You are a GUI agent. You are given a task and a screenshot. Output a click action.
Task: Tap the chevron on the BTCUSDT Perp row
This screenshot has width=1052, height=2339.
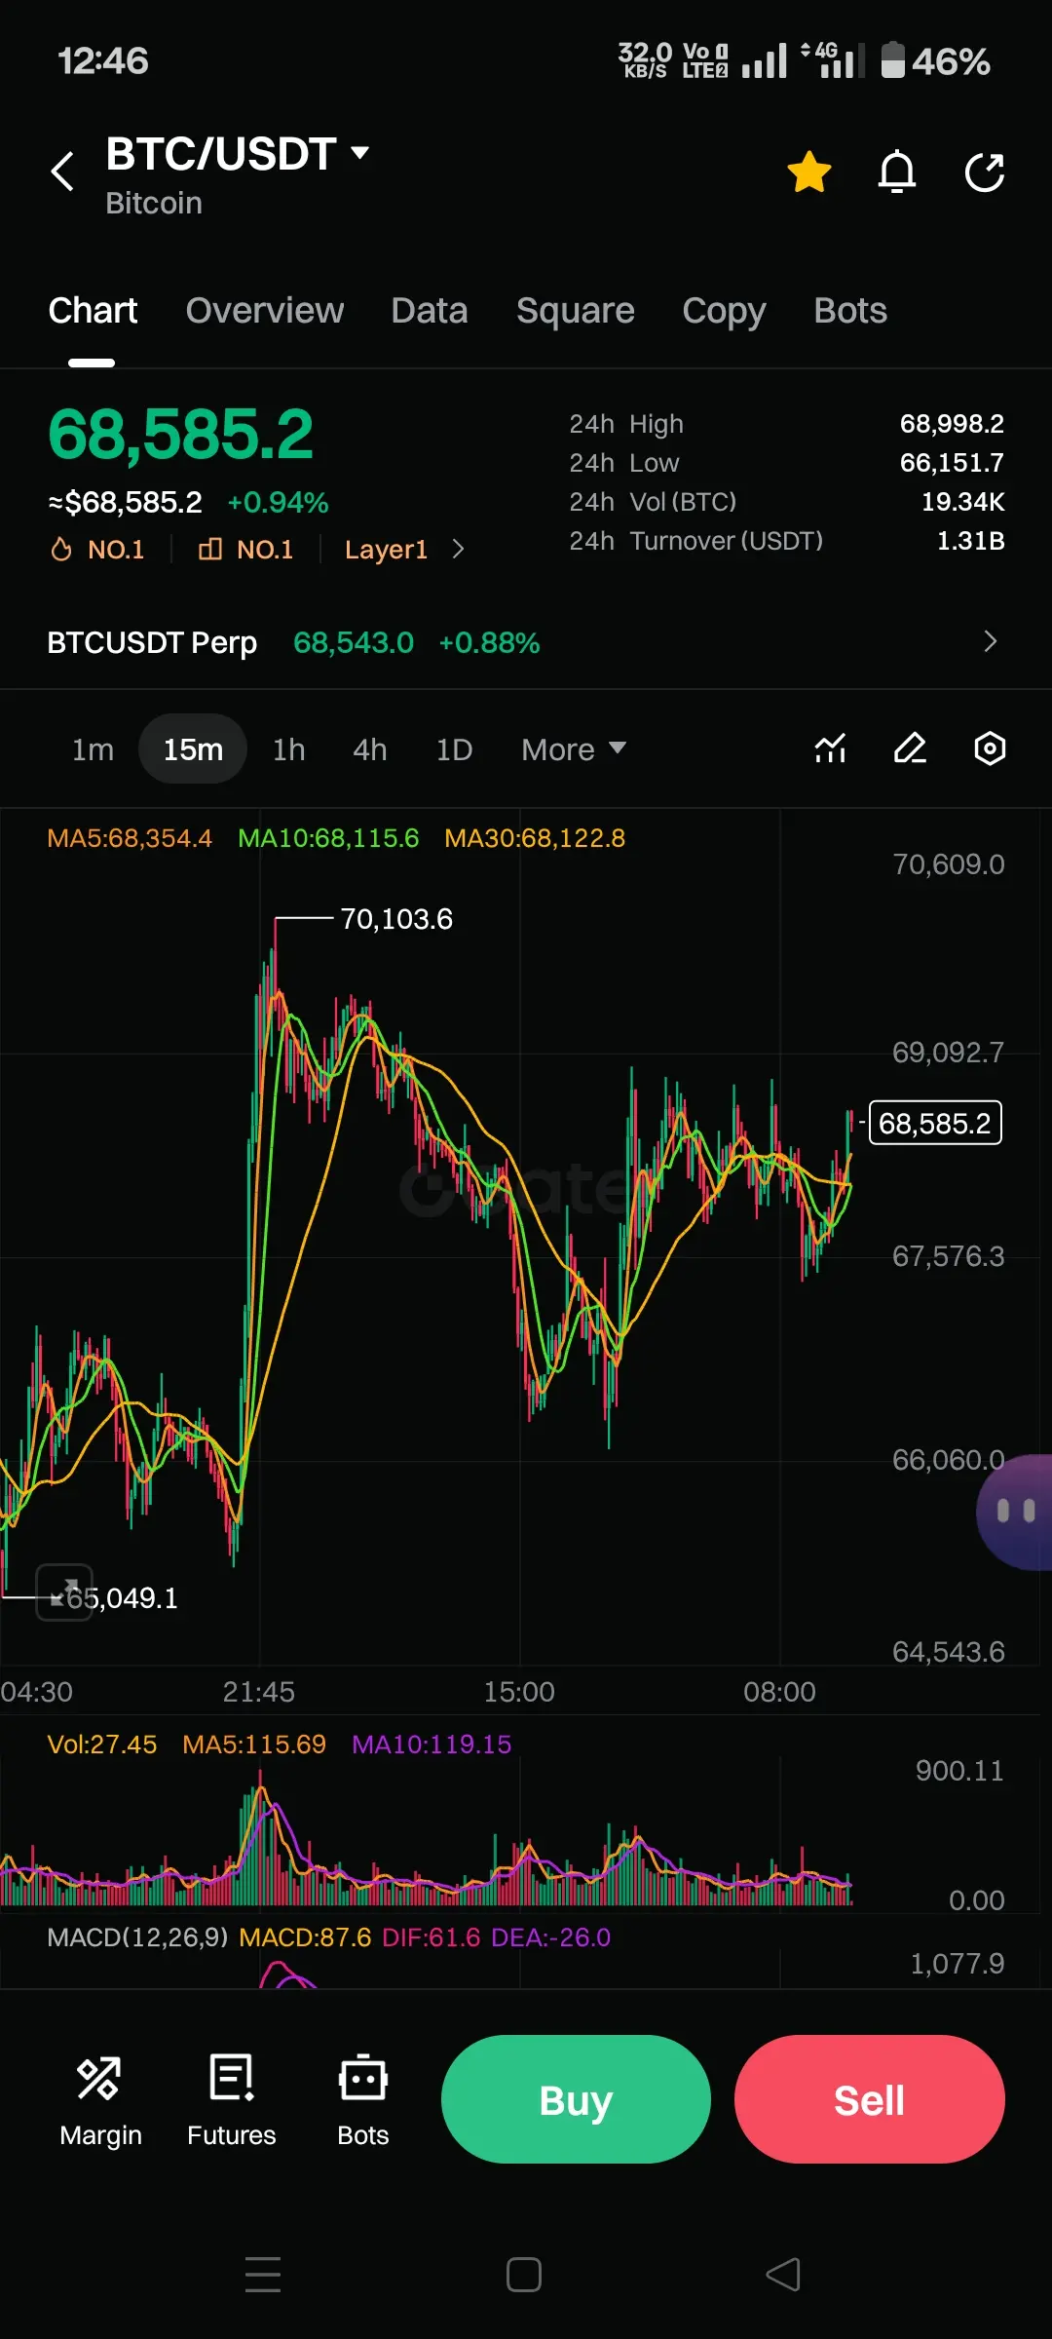click(991, 641)
